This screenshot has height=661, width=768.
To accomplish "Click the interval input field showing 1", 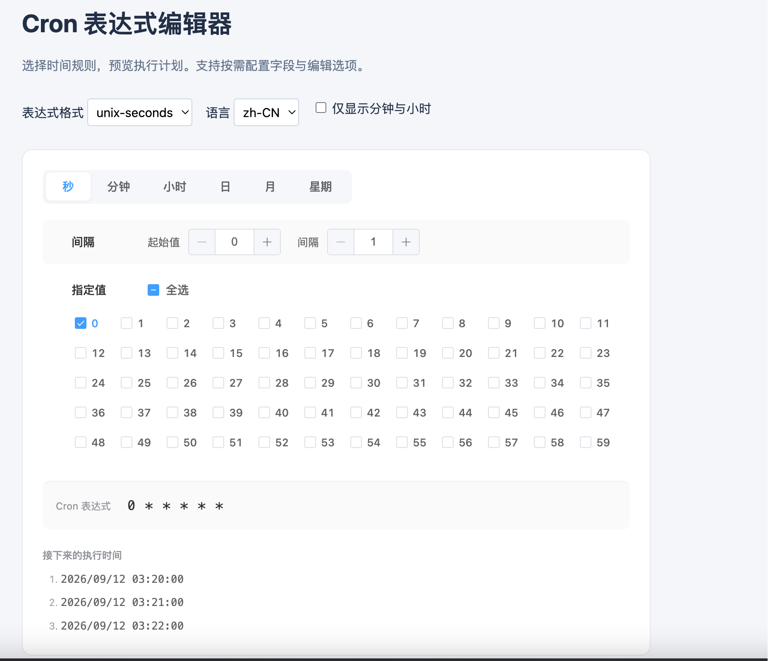I will tap(373, 242).
